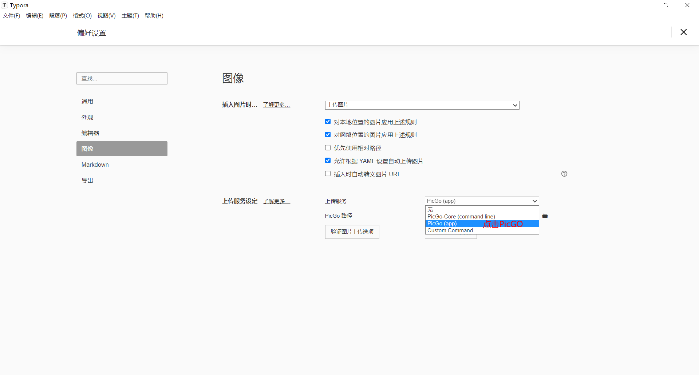699x375 pixels.
Task: Open the 格式(O) menu
Action: point(82,16)
